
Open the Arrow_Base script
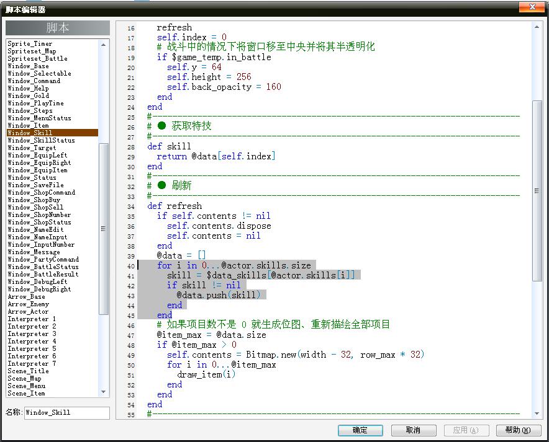[26, 297]
